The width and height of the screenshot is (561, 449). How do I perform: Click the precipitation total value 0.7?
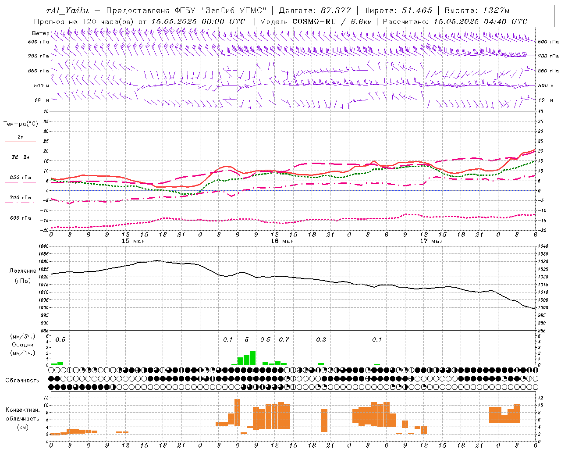(284, 340)
